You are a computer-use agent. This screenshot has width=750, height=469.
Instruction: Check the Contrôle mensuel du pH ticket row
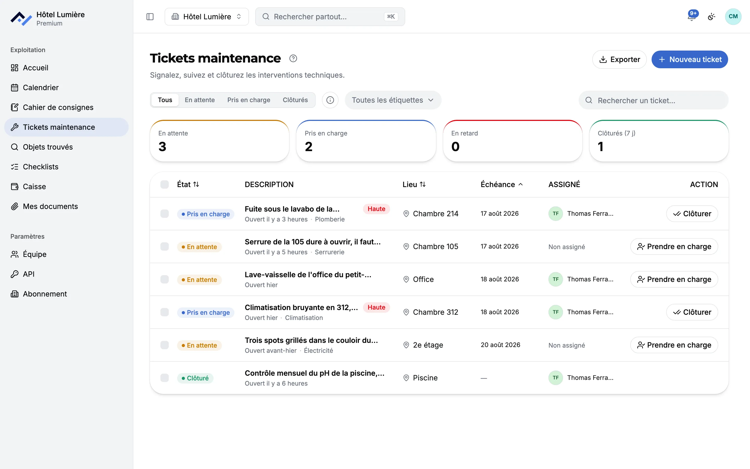[165, 378]
